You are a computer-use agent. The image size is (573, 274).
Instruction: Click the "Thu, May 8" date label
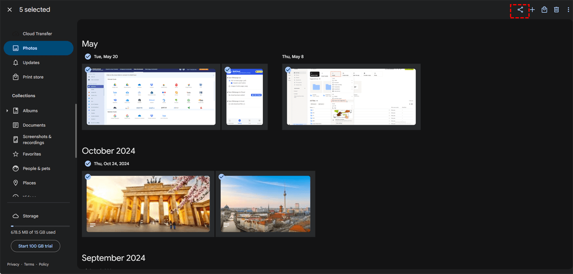point(293,56)
